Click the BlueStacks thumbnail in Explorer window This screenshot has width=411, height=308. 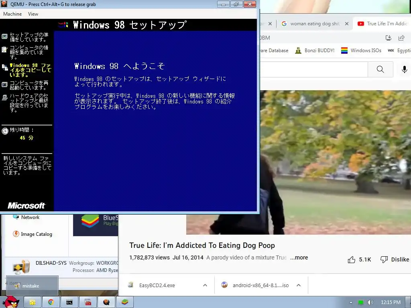click(96, 225)
